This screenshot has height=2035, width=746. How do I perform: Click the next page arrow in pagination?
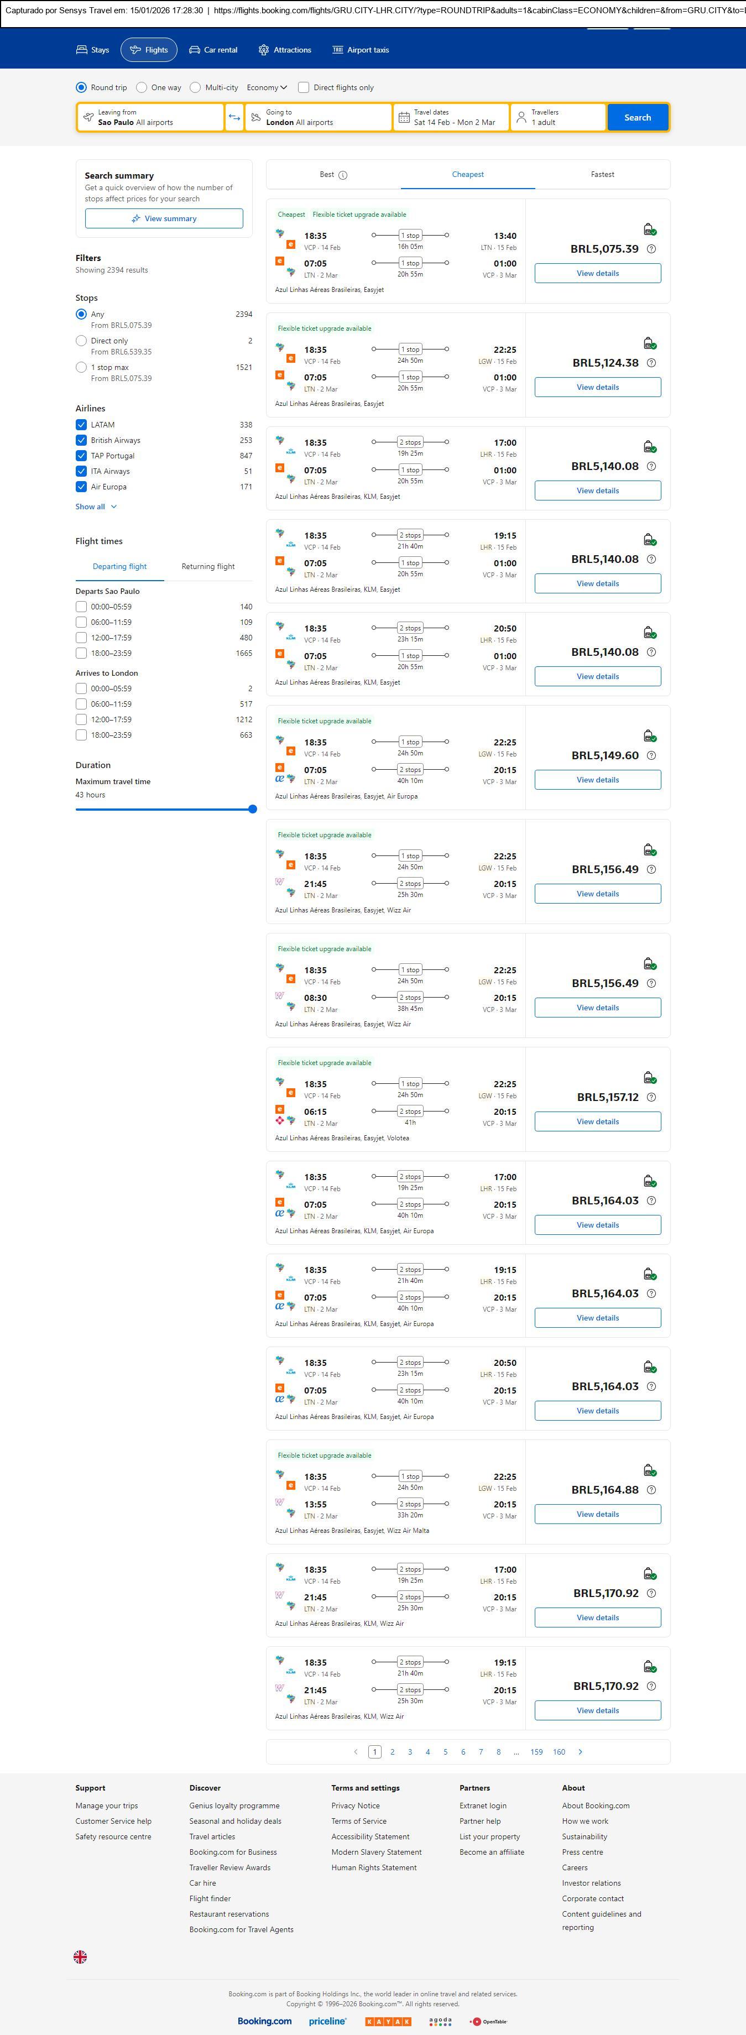click(580, 1751)
